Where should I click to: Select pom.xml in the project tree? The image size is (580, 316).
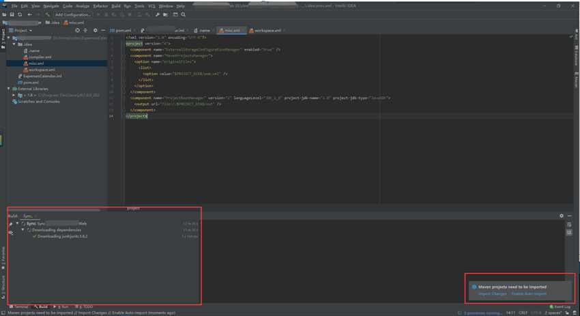tap(28, 82)
